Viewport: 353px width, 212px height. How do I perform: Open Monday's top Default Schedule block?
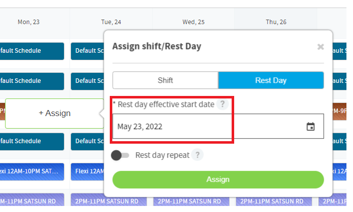pos(32,51)
